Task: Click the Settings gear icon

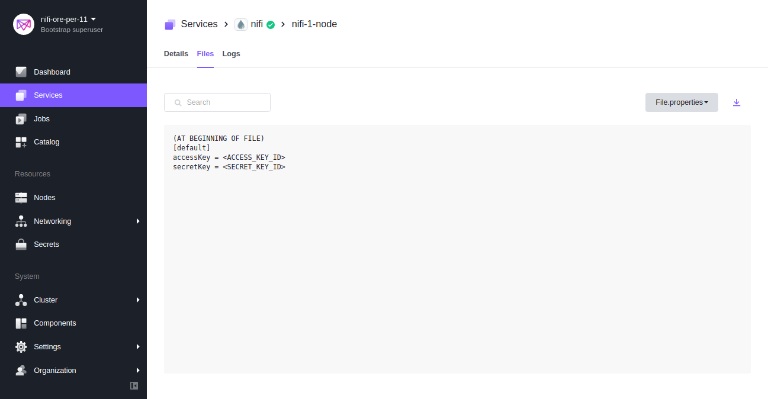Action: tap(21, 347)
